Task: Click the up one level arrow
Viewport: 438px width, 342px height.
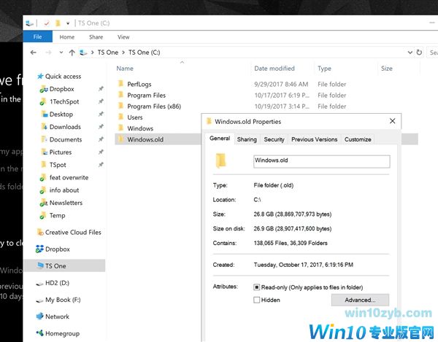Action: point(71,53)
